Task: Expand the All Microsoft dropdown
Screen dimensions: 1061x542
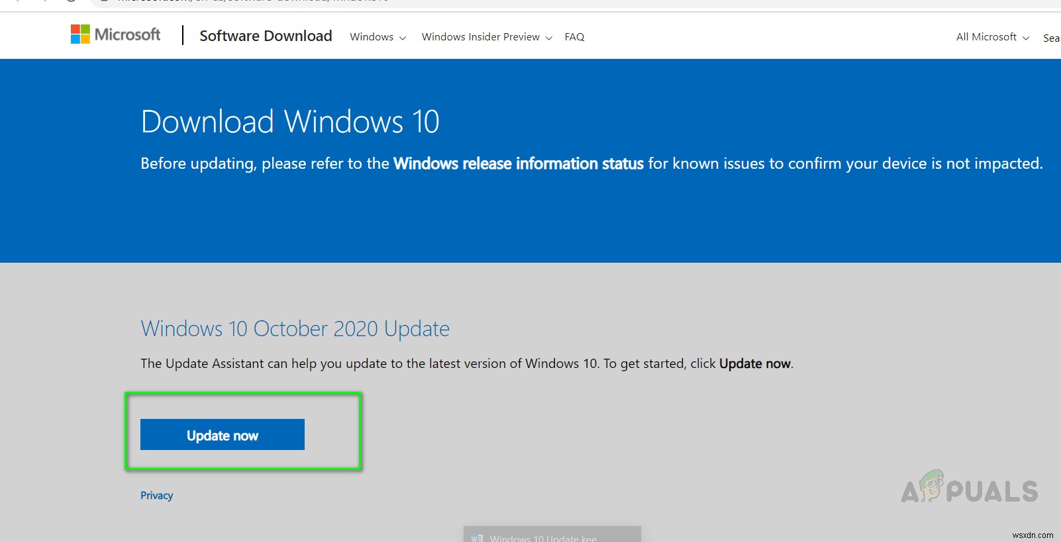Action: pos(992,37)
